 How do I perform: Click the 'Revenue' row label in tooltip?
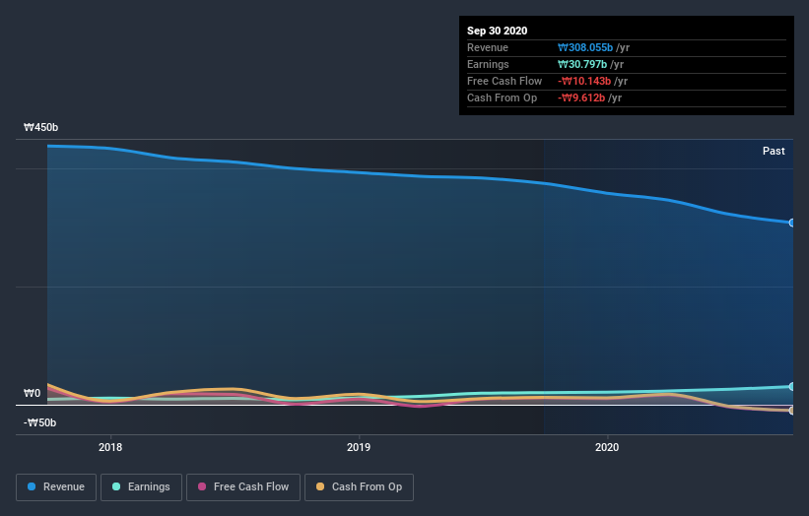(x=488, y=47)
